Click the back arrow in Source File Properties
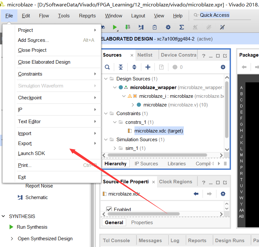This screenshot has height=247, width=259. [x=196, y=194]
